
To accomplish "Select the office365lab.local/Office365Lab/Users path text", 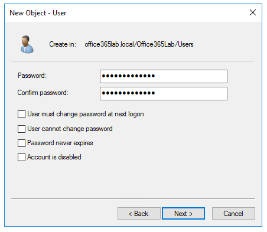I will pos(139,44).
